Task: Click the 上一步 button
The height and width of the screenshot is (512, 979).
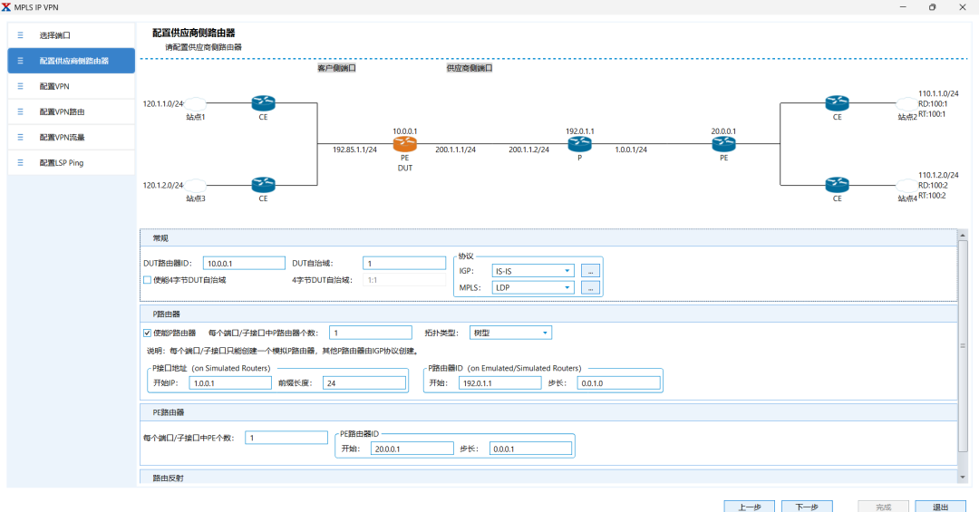Action: coord(749,507)
